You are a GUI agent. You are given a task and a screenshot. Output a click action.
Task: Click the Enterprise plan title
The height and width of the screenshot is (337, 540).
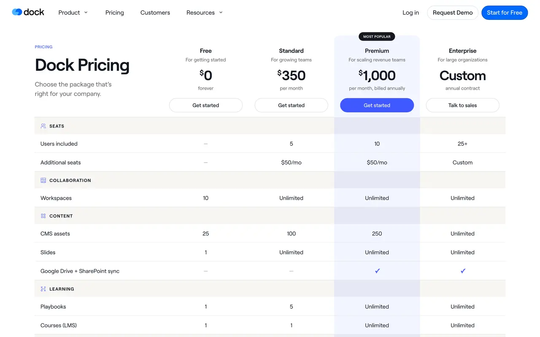coord(463,51)
